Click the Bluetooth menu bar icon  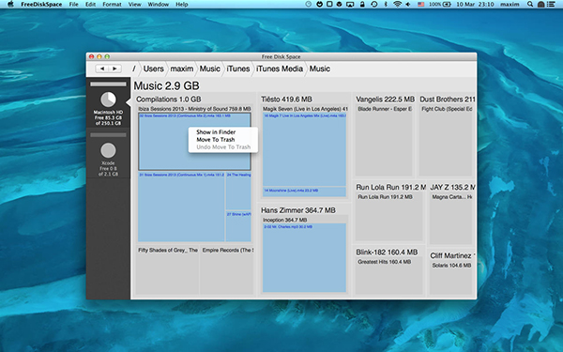coord(386,5)
